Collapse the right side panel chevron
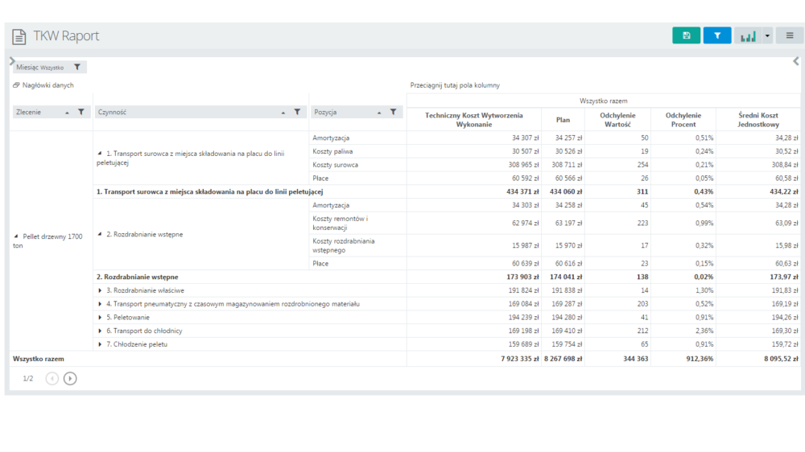The image size is (805, 452). click(796, 61)
